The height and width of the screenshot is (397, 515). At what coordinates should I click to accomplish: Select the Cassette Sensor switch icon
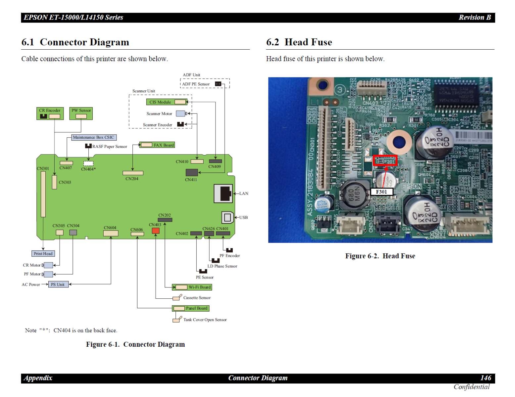177,298
